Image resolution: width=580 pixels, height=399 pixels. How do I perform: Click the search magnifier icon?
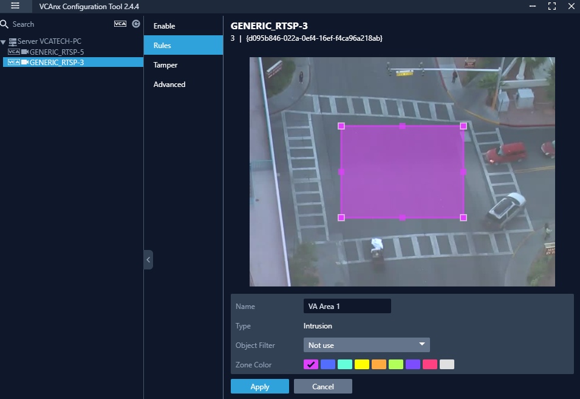pyautogui.click(x=5, y=24)
